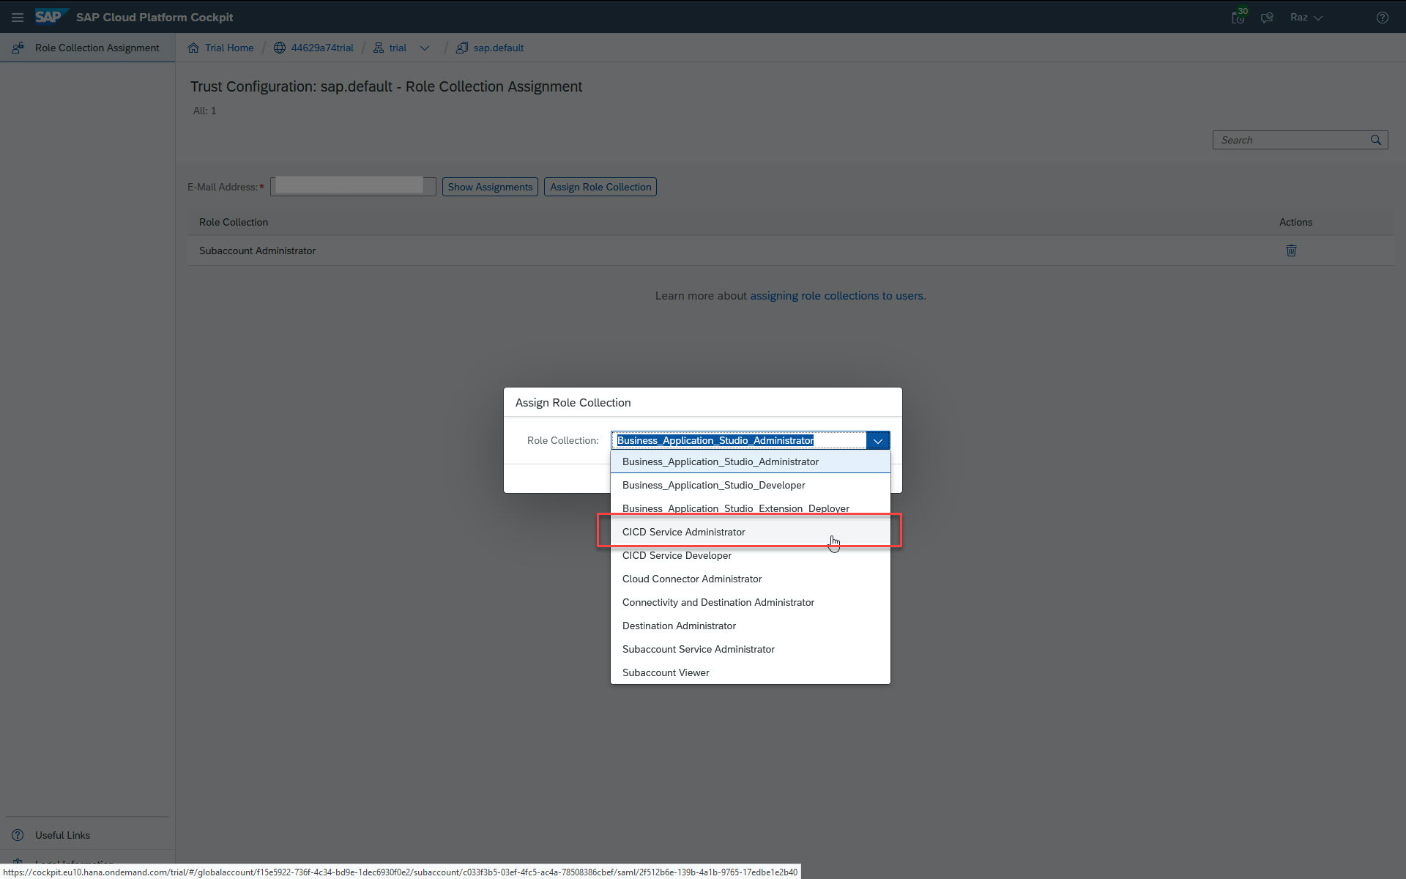The height and width of the screenshot is (879, 1406).
Task: Select CICD Service Administrator option
Action: click(x=751, y=532)
